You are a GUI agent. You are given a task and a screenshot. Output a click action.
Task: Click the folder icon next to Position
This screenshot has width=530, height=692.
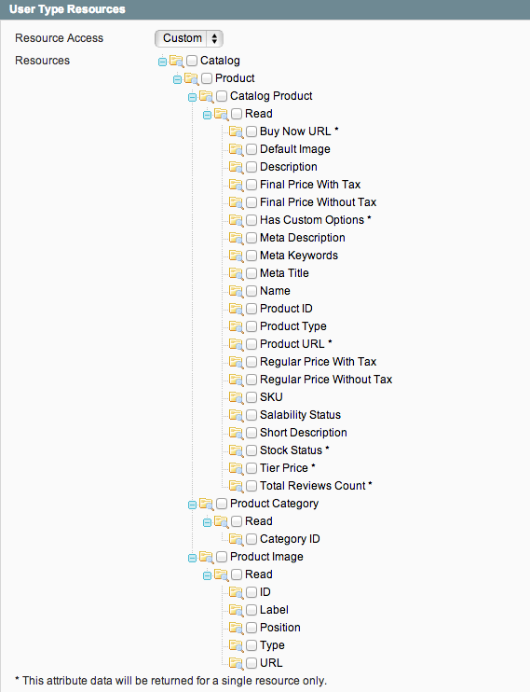click(x=236, y=628)
